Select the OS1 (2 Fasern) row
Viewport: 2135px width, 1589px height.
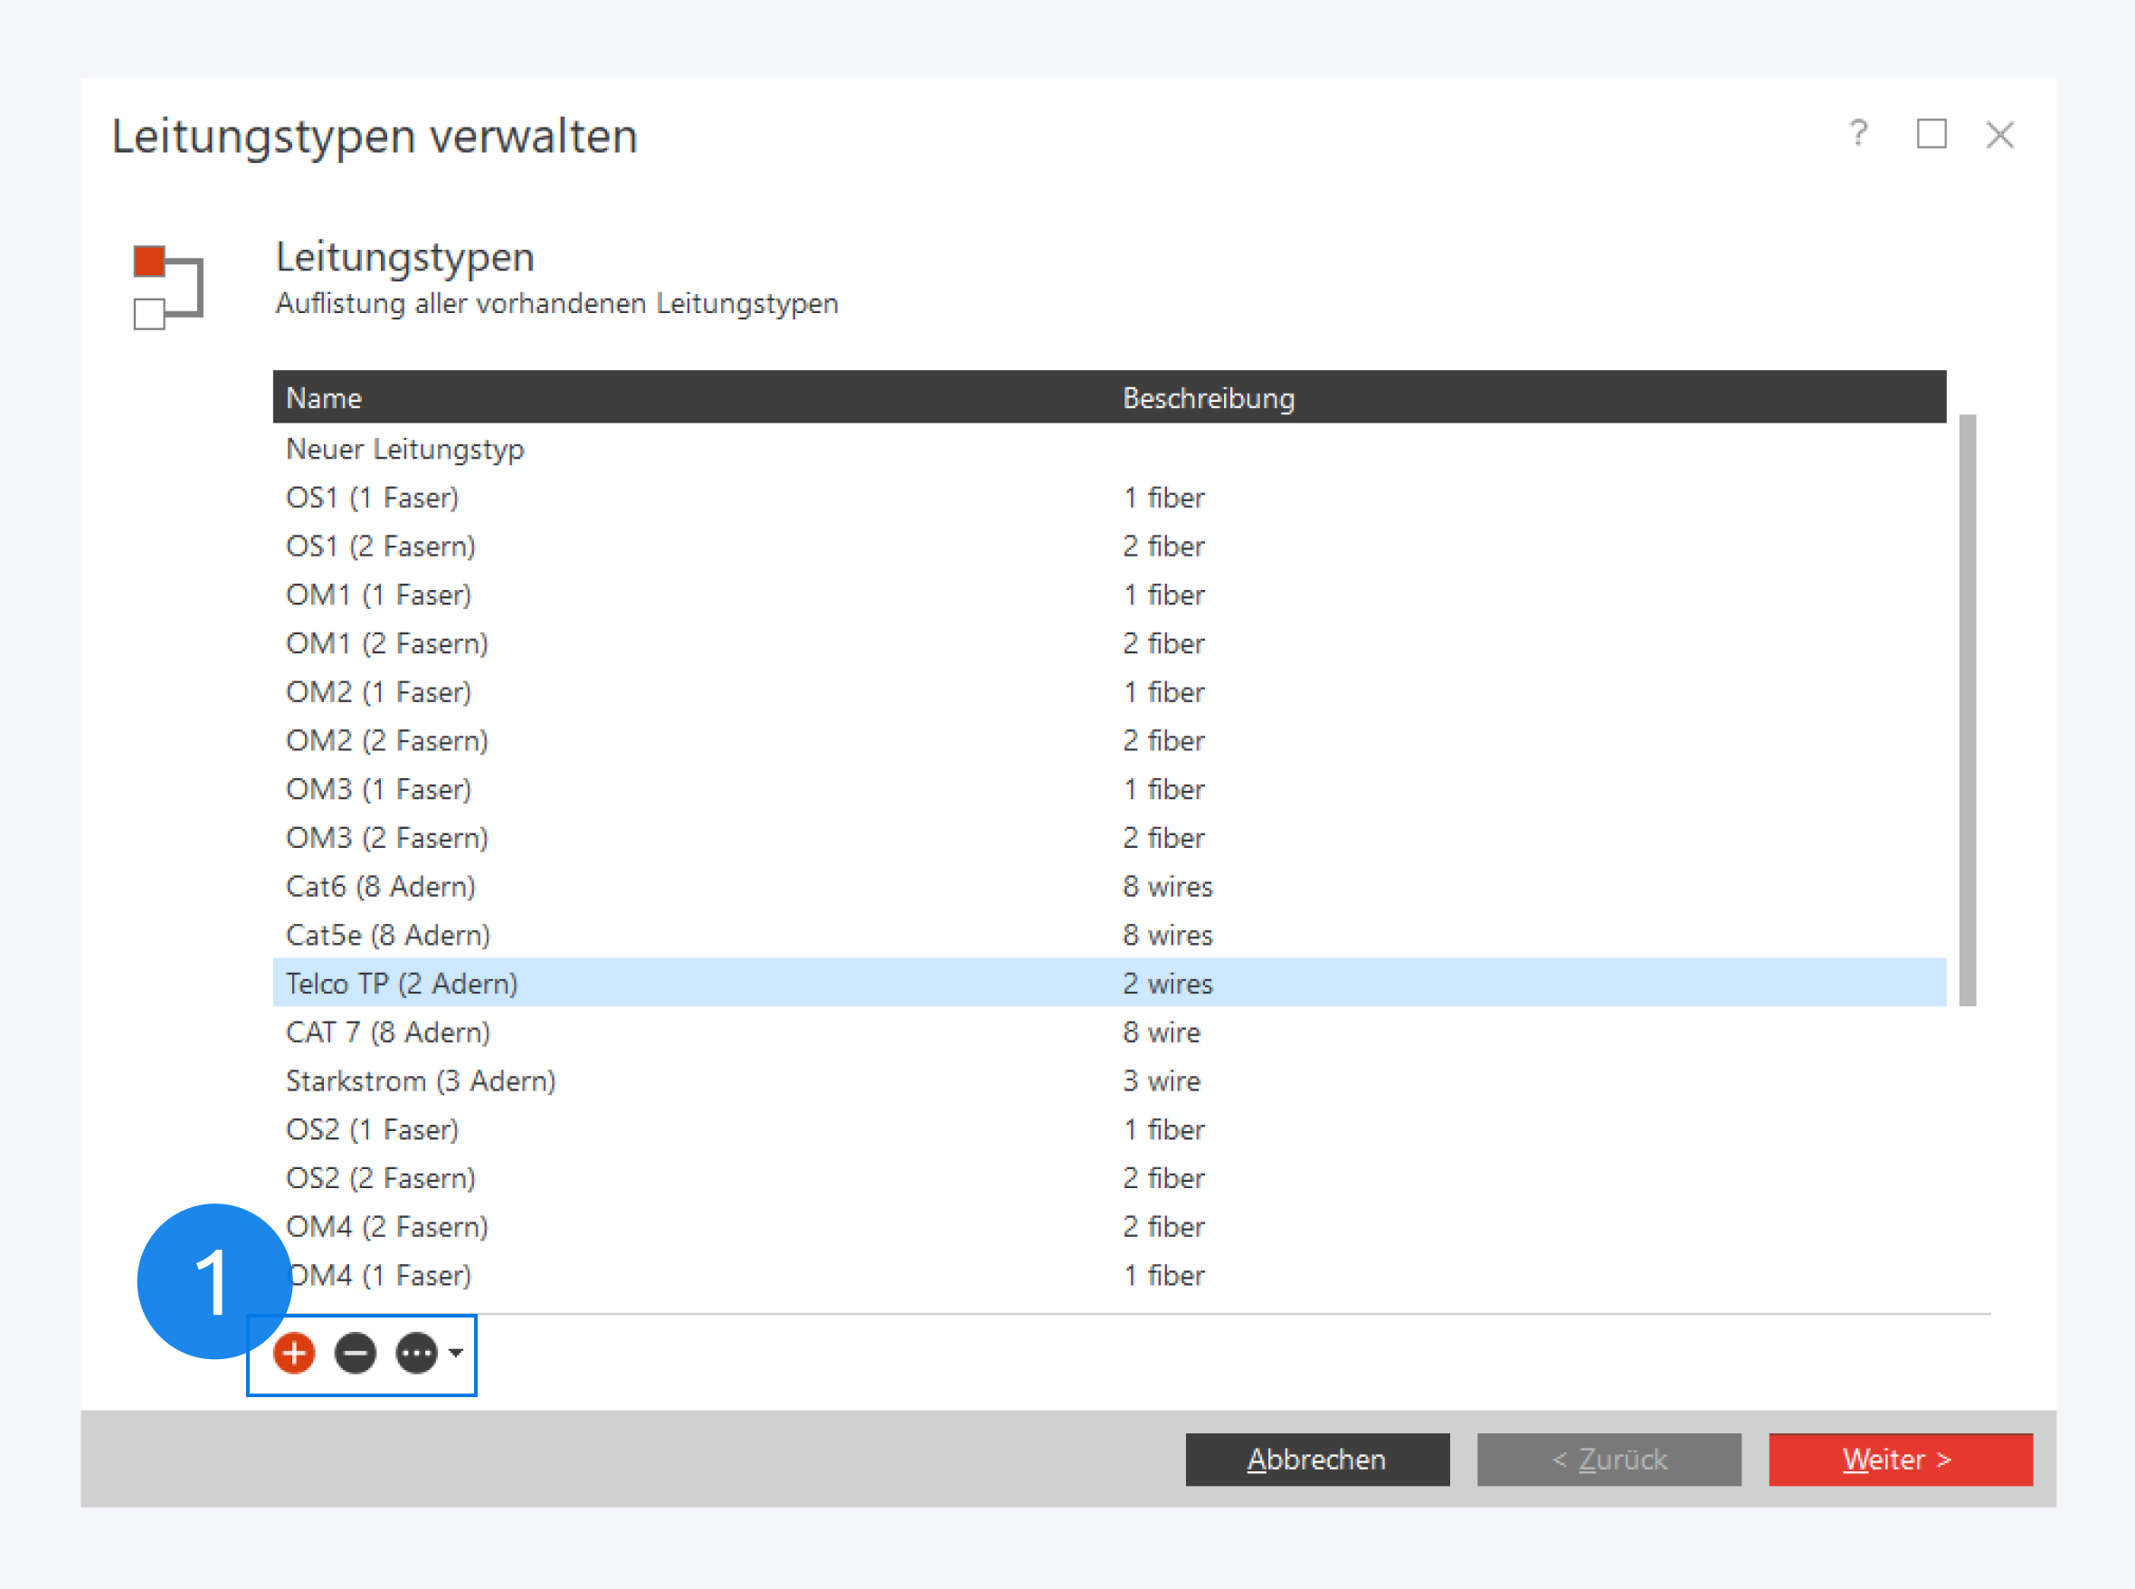point(381,547)
